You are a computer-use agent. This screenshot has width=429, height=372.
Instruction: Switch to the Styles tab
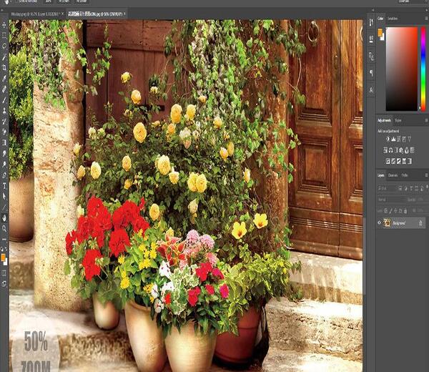pyautogui.click(x=398, y=120)
